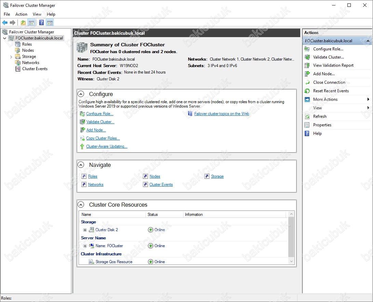373x302 pixels.
Task: Click the Copy Cluster Roles icon
Action: 82,138
